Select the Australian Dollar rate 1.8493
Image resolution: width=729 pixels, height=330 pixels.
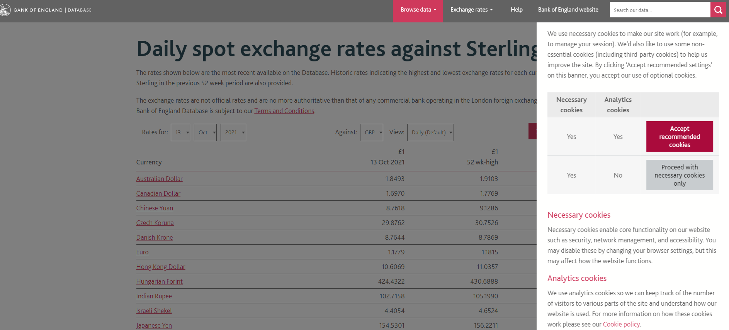pos(395,179)
